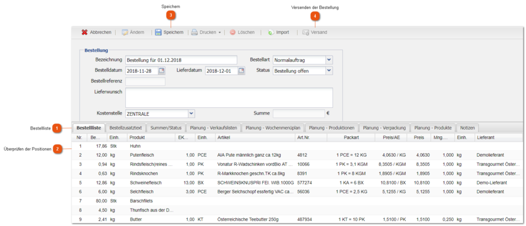Click the red X Abbrechen icon

coord(84,33)
